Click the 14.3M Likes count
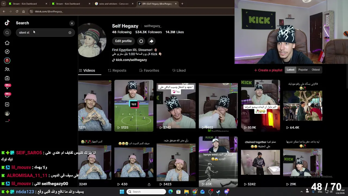The width and height of the screenshot is (348, 196). point(175,32)
